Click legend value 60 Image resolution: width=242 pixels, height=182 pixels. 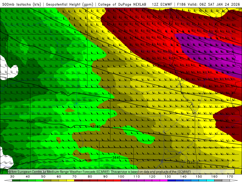(59, 177)
